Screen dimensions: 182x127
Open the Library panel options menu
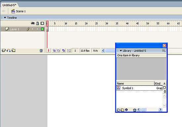(x=164, y=51)
